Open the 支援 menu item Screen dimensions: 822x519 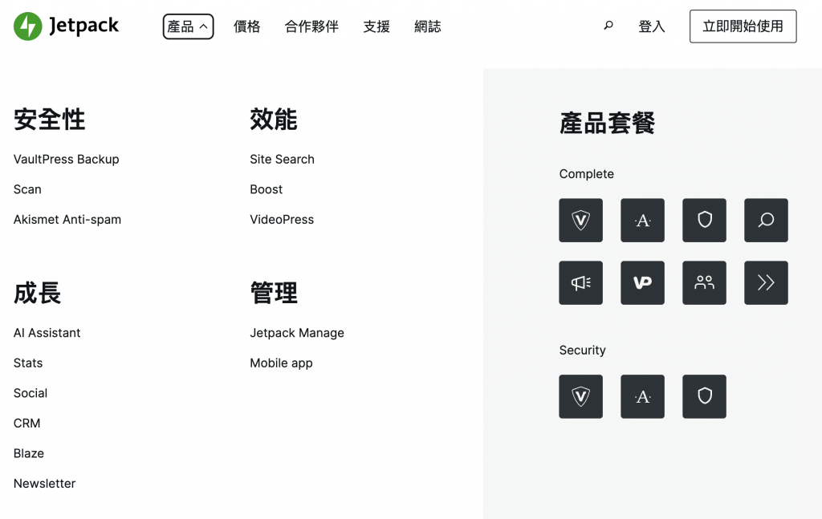pos(376,26)
